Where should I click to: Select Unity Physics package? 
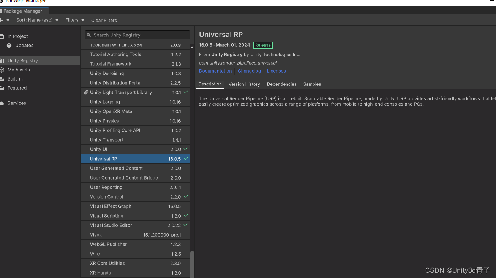click(x=135, y=121)
